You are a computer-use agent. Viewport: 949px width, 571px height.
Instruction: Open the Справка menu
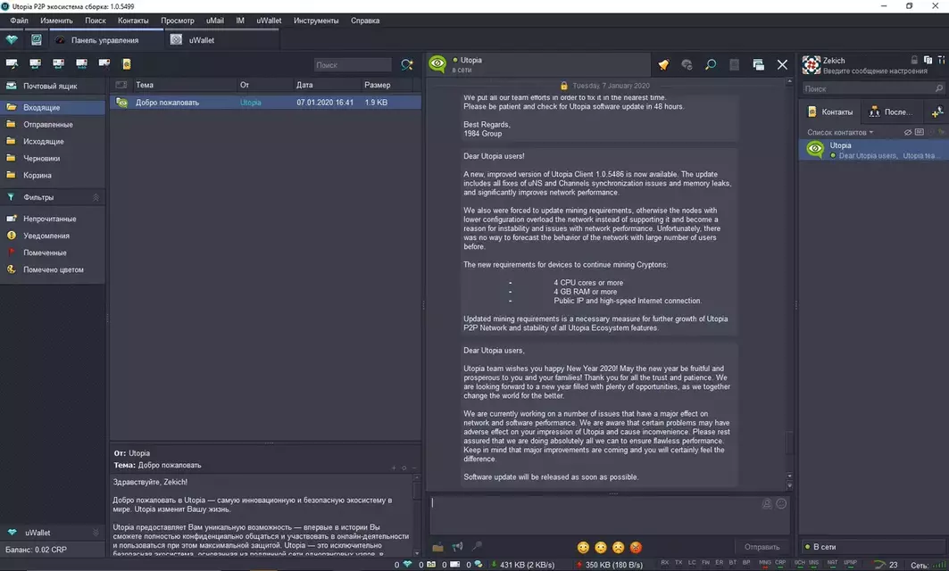click(x=365, y=21)
